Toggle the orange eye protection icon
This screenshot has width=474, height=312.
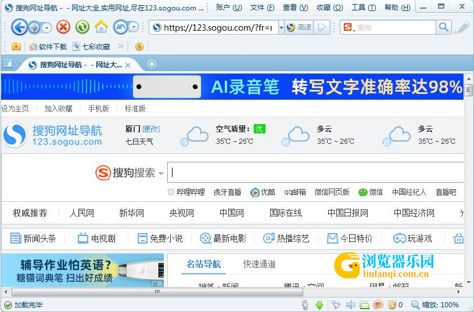point(378,305)
